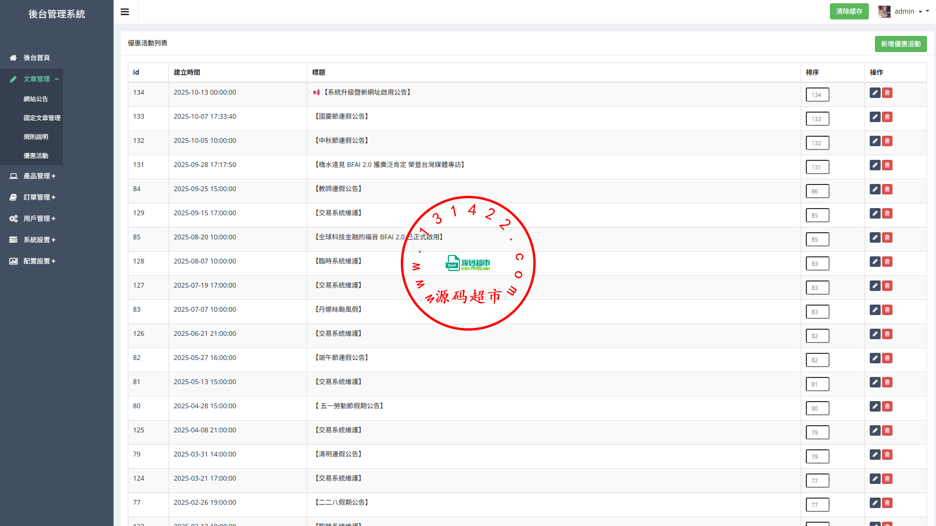Click admin user avatar image
Image resolution: width=936 pixels, height=526 pixels.
pyautogui.click(x=884, y=11)
